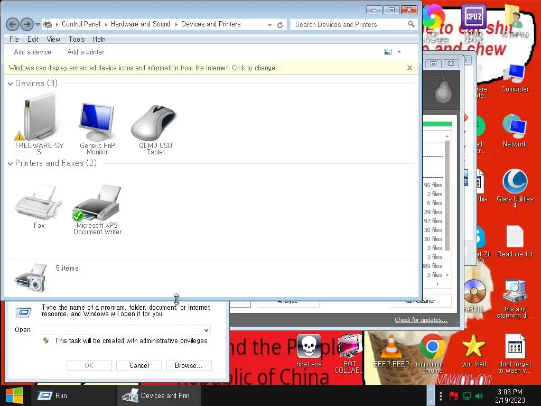Click the search magnifier icon
The width and height of the screenshot is (541, 406).
pyautogui.click(x=411, y=24)
